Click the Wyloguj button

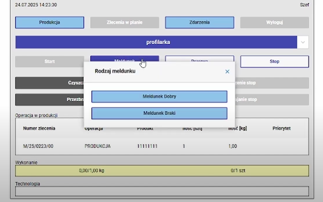point(274,22)
